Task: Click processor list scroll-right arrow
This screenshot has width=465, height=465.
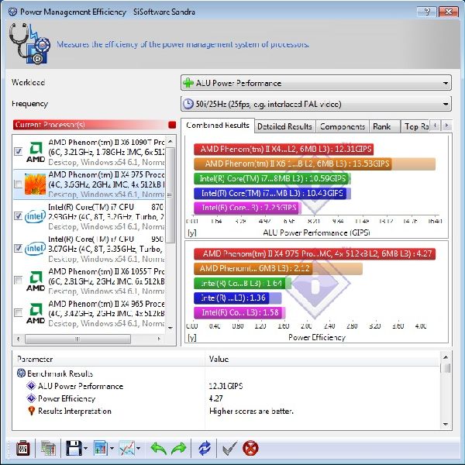Action: [x=159, y=339]
